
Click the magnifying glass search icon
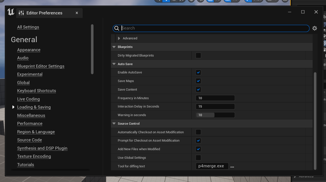[117, 28]
